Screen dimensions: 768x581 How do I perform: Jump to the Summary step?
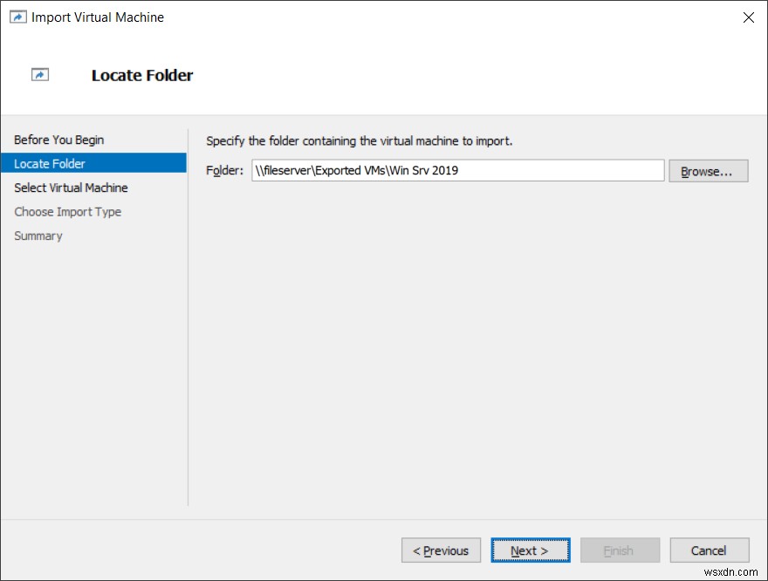coord(38,236)
